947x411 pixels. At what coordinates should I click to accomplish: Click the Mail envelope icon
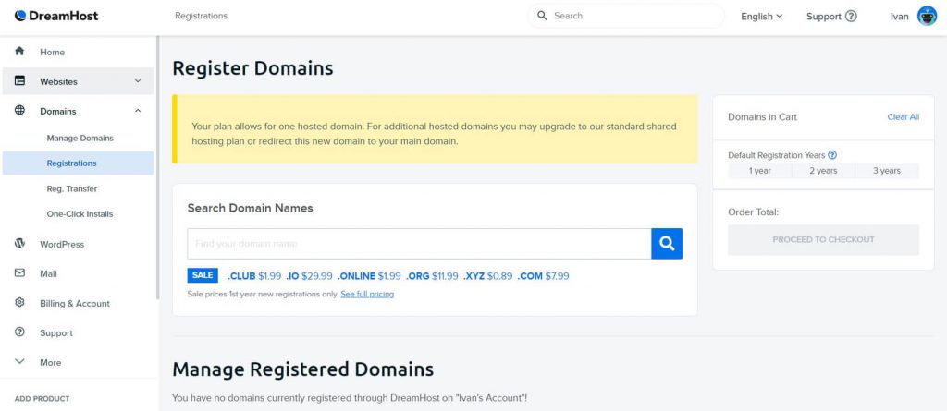(x=20, y=272)
